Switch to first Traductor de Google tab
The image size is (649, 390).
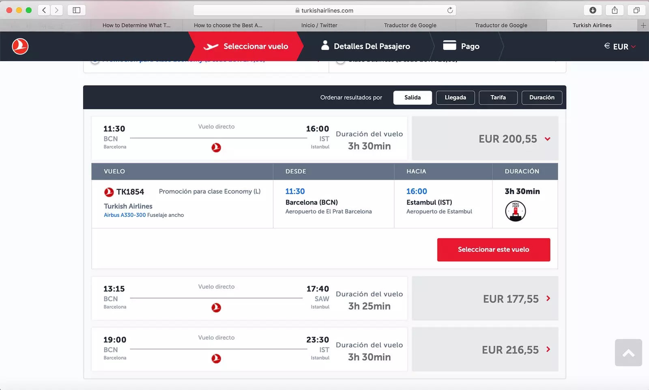(410, 25)
